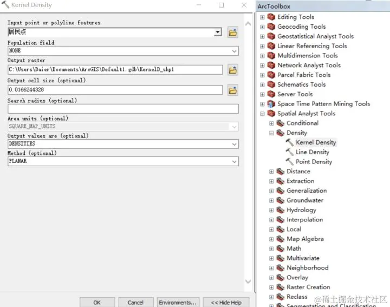Select the Line Density tool hammer icon
The image size is (390, 307).
(x=289, y=152)
